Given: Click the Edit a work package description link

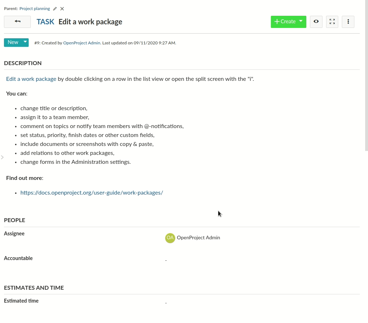Looking at the screenshot, I should click(x=31, y=79).
